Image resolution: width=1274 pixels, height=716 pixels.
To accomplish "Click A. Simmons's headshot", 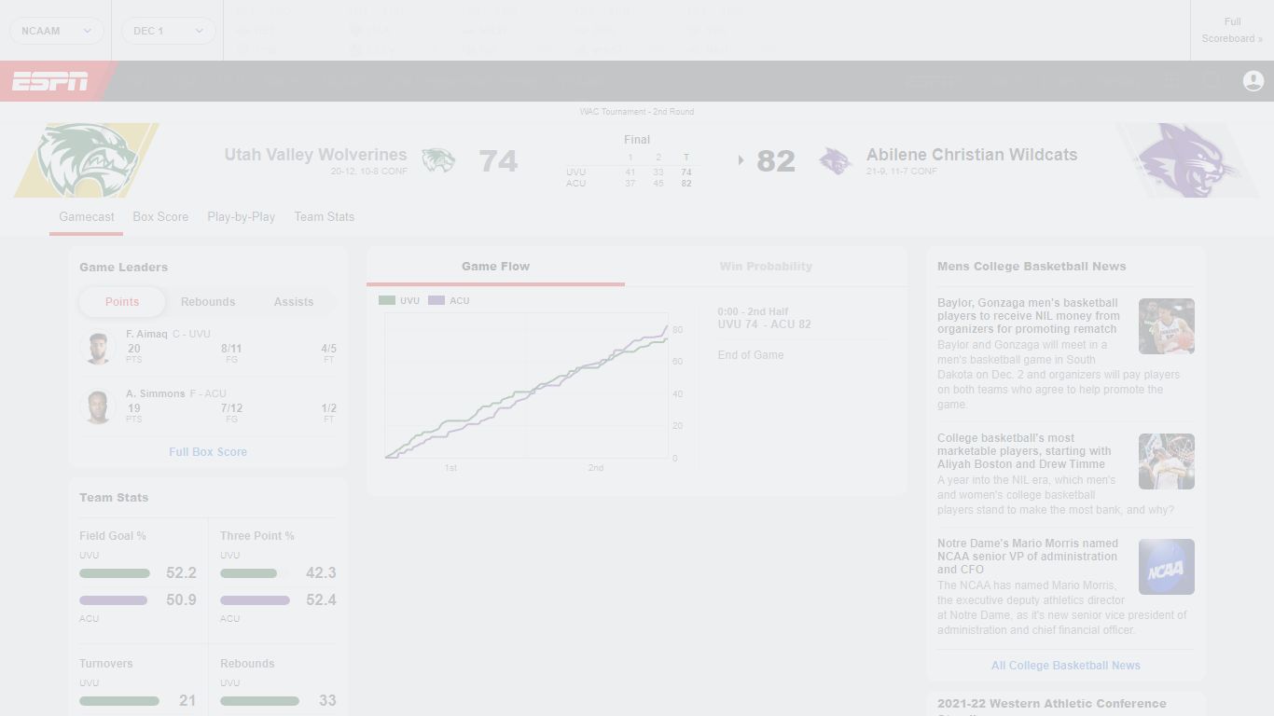I will [98, 407].
